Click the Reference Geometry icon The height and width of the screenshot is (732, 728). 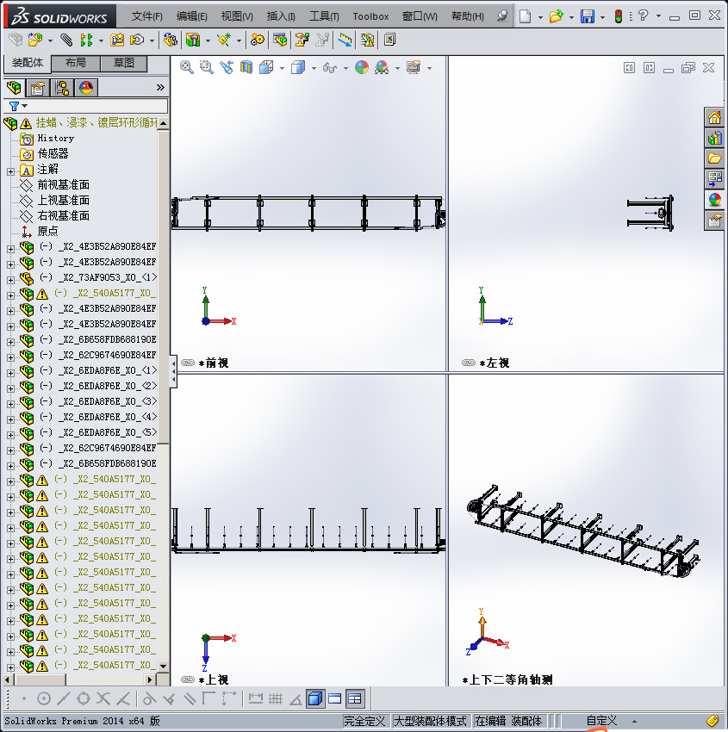click(224, 40)
